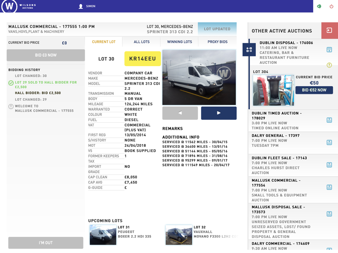Click the red power logout icon

click(x=331, y=6)
